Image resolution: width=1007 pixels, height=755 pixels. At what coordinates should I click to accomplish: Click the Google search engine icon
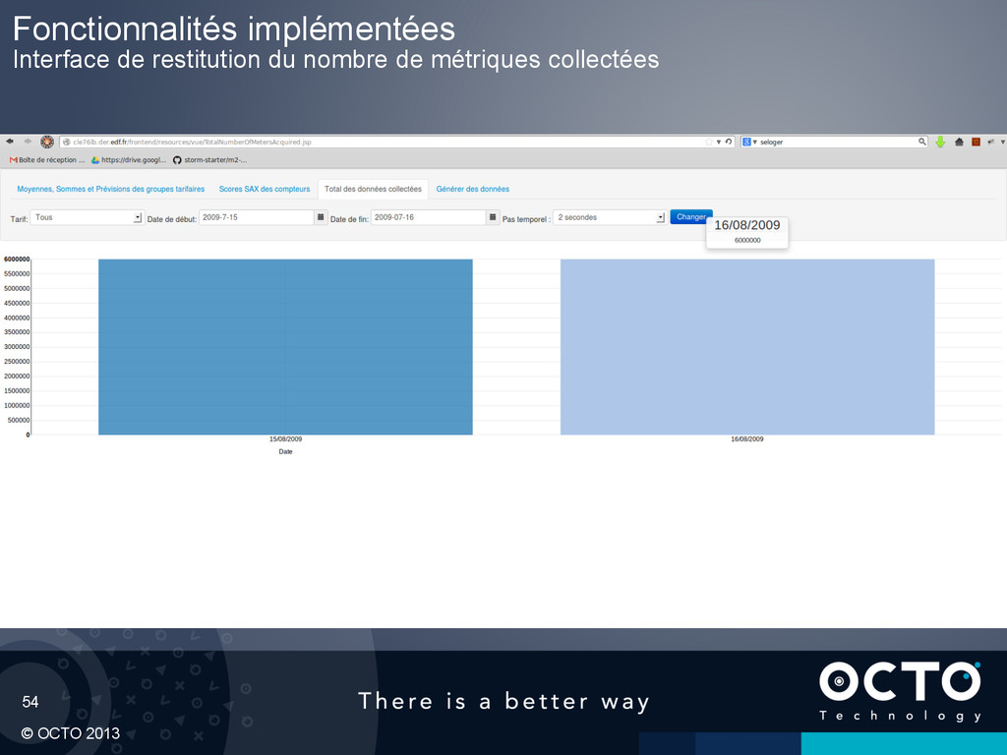[747, 142]
